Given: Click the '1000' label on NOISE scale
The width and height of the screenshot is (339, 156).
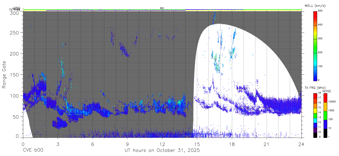Looking at the screenshot, I should click(331, 110).
